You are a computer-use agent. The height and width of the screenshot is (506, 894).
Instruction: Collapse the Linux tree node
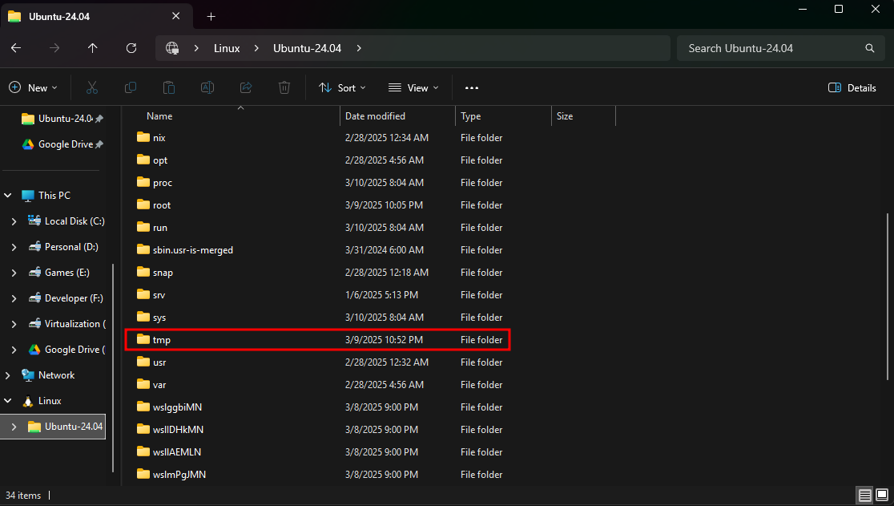(x=8, y=401)
